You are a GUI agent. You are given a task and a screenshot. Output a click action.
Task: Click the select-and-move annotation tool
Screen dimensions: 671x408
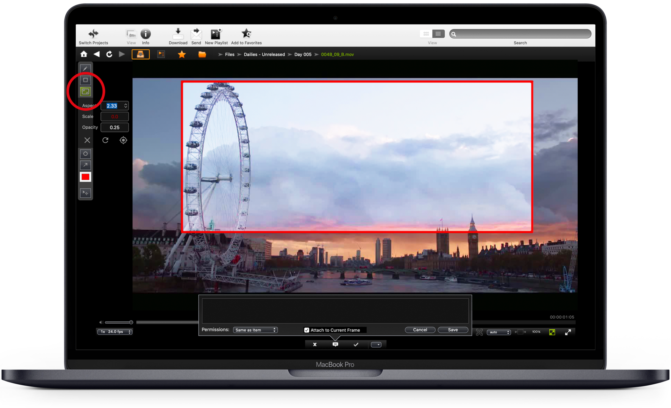[x=85, y=193]
